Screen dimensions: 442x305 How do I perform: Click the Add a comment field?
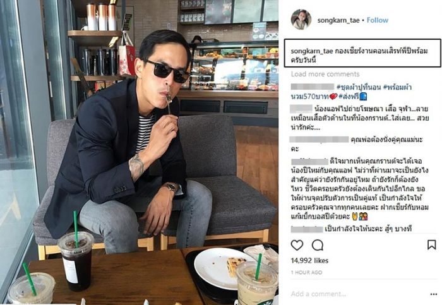tap(318, 294)
